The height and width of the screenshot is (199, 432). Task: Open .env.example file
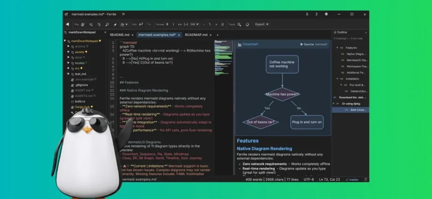click(84, 80)
